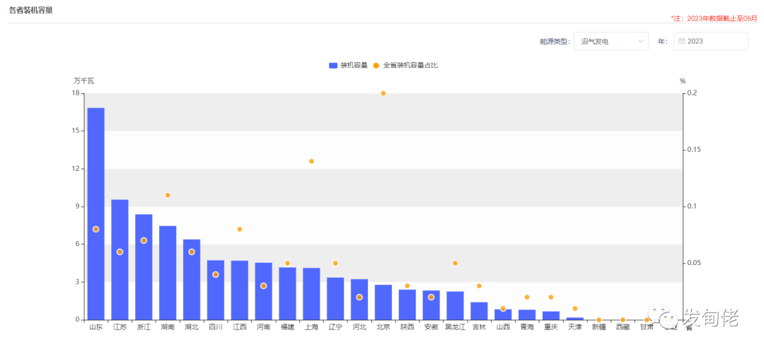Image resolution: width=764 pixels, height=352 pixels.
Task: Click the blue bar for 江西
Action: click(x=240, y=291)
